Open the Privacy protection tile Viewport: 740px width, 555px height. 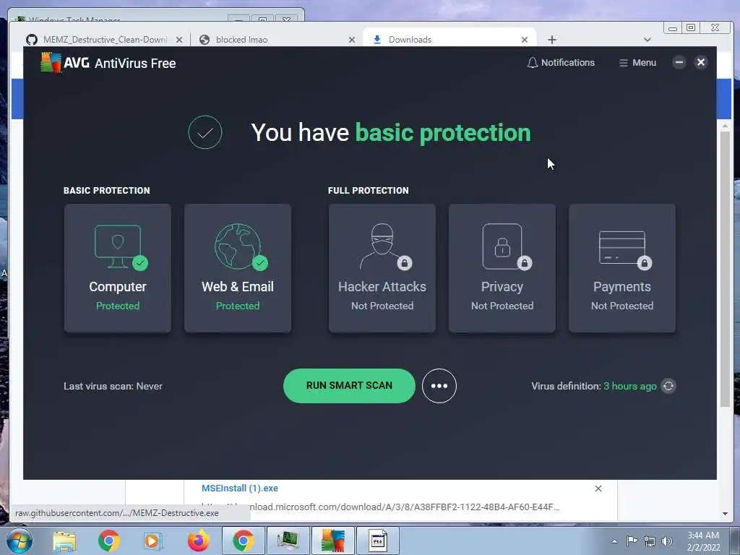tap(502, 267)
